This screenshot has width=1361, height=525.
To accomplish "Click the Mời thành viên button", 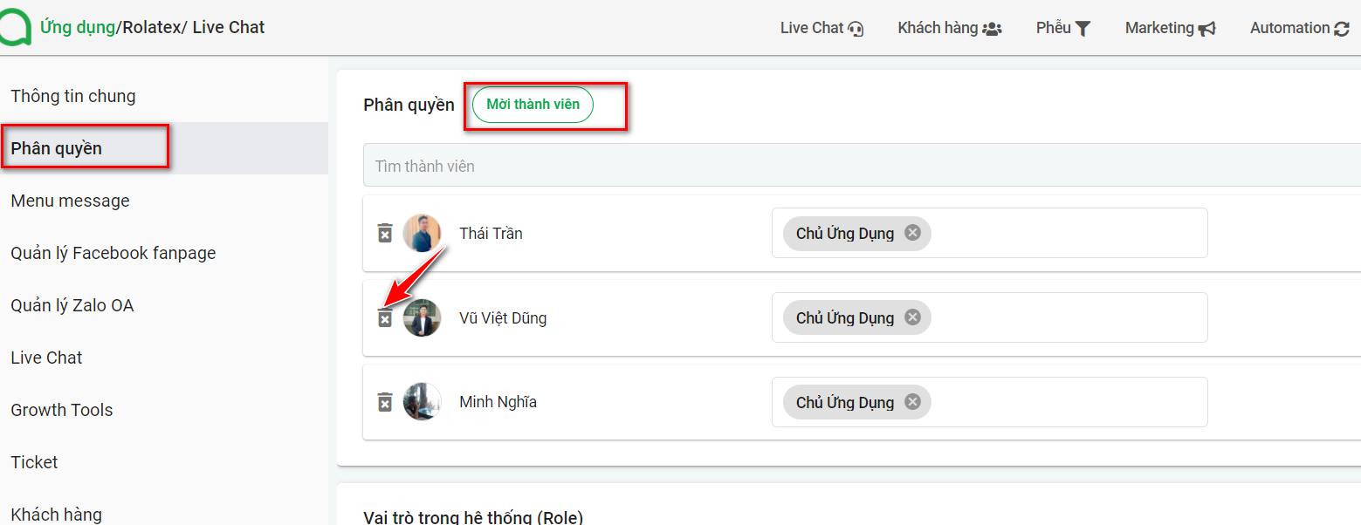I will click(533, 105).
